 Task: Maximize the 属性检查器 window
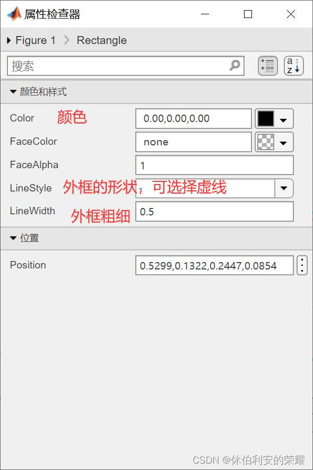pyautogui.click(x=248, y=14)
